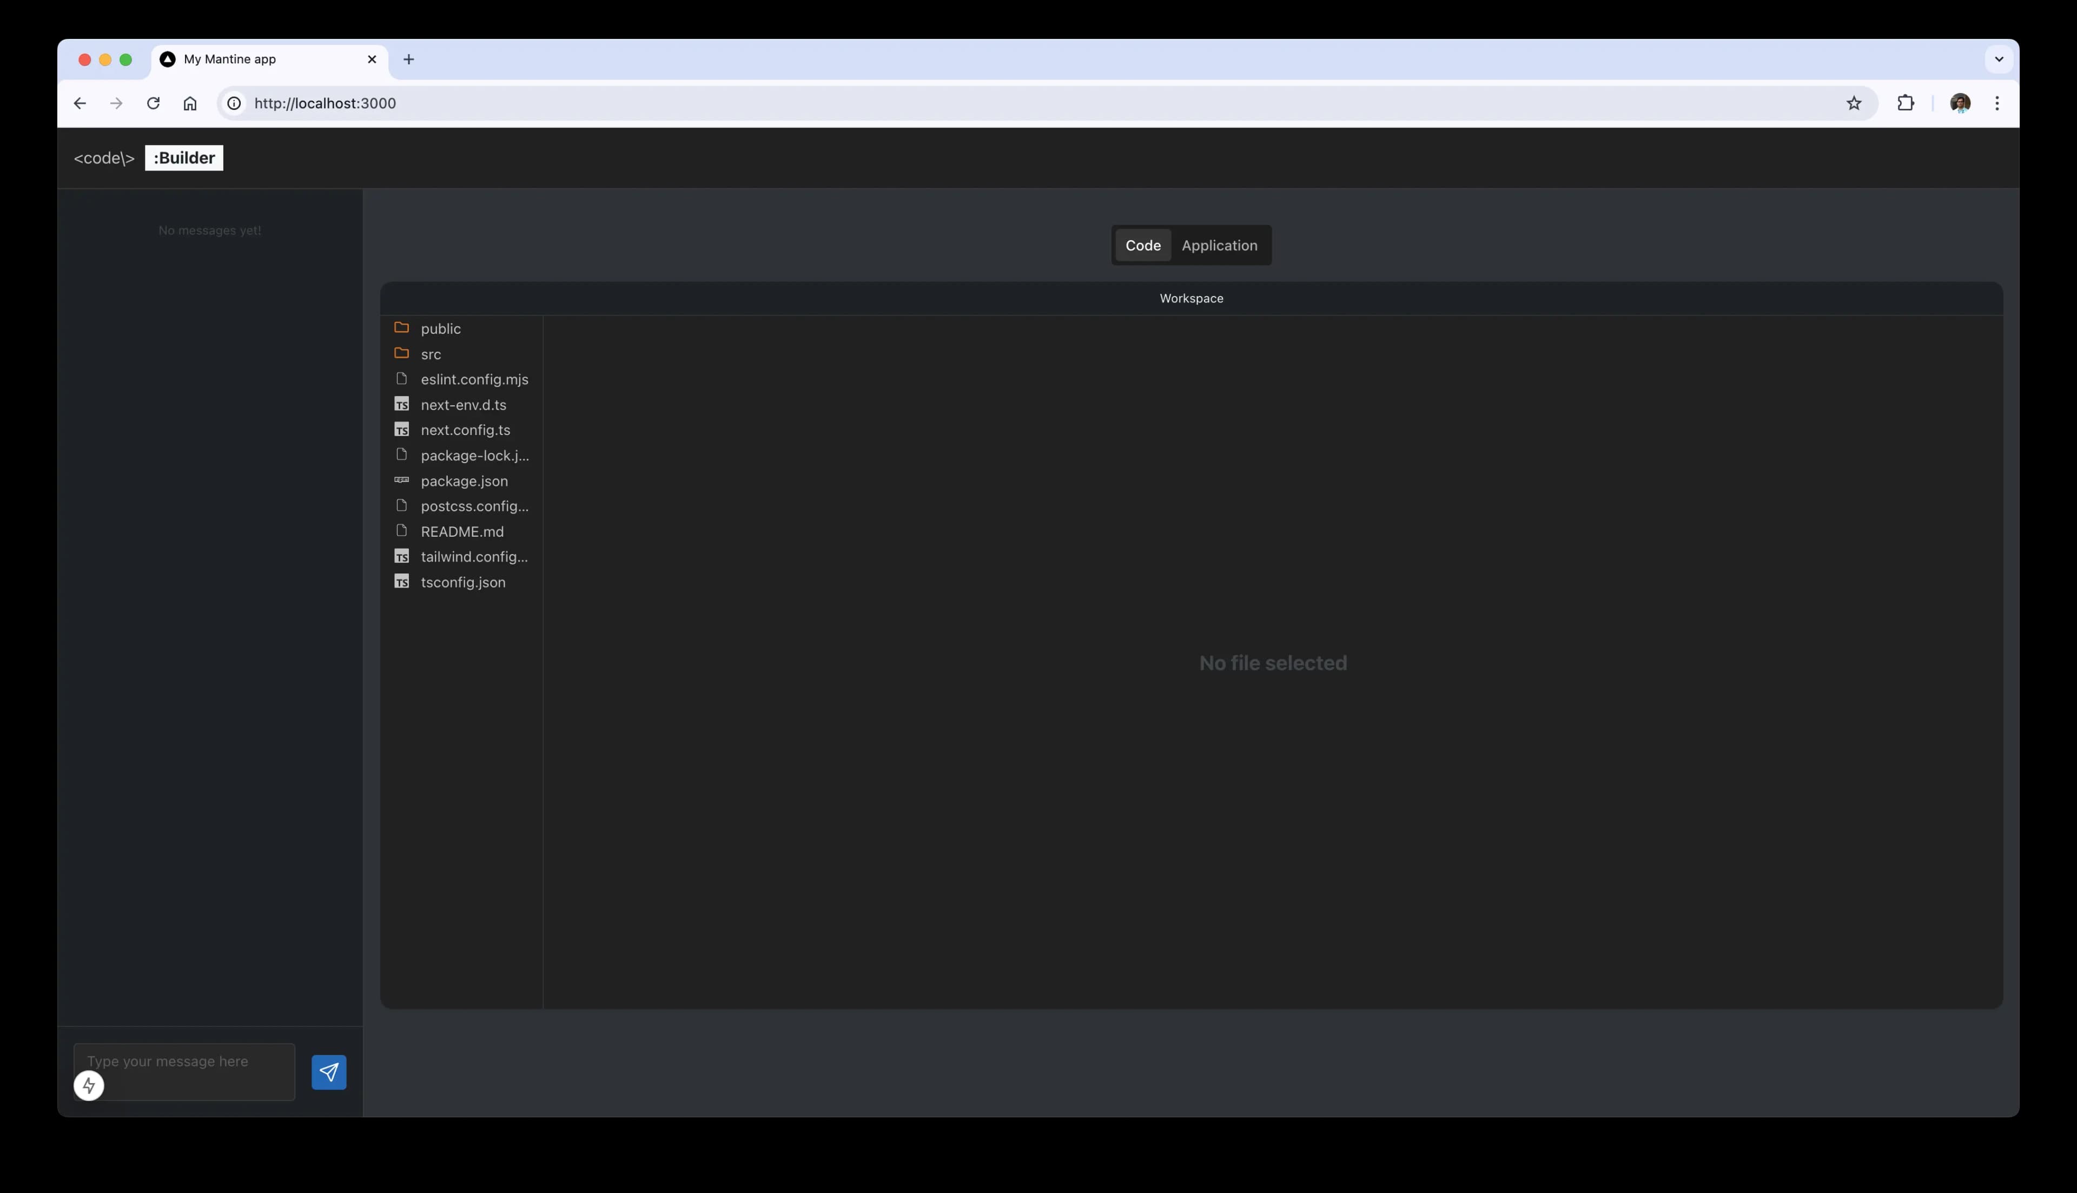The image size is (2077, 1193).
Task: Open the README.md file
Action: 462,532
